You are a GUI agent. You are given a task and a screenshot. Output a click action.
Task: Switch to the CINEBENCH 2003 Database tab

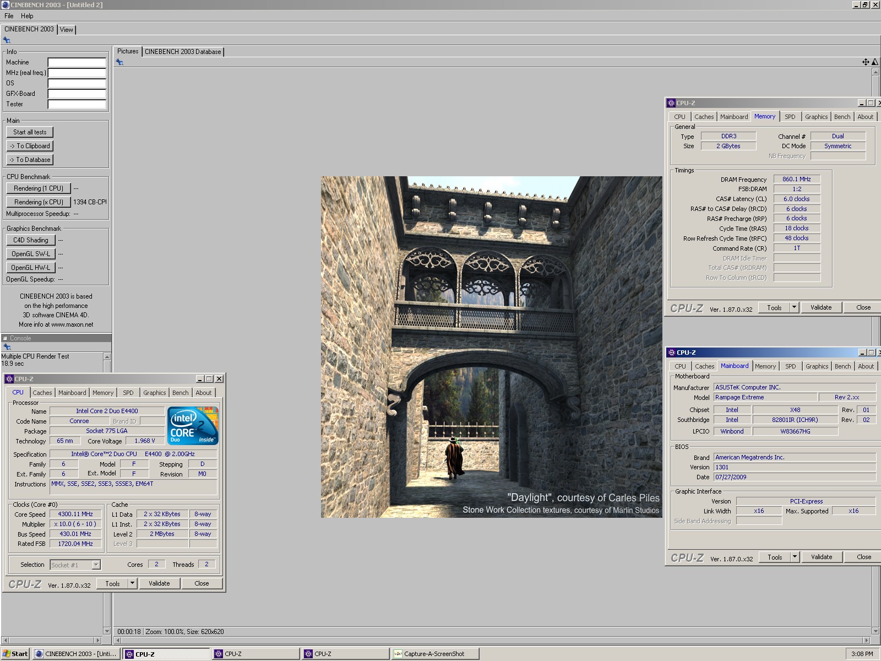point(183,52)
